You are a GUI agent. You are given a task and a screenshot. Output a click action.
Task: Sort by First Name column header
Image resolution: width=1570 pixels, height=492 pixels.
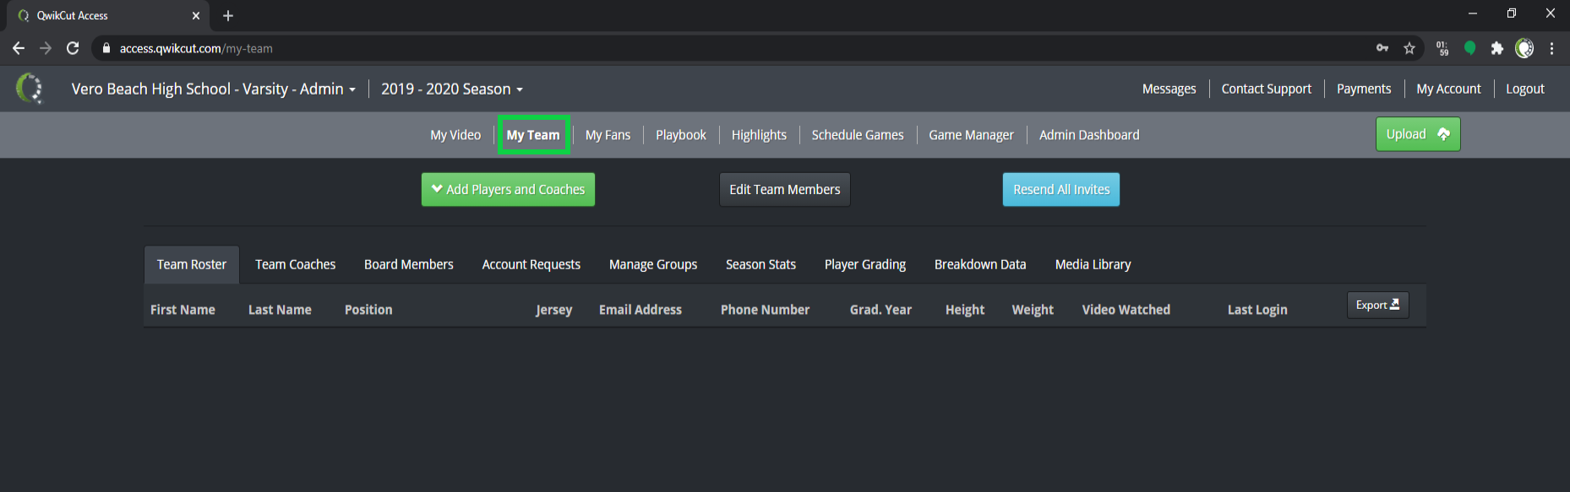183,310
